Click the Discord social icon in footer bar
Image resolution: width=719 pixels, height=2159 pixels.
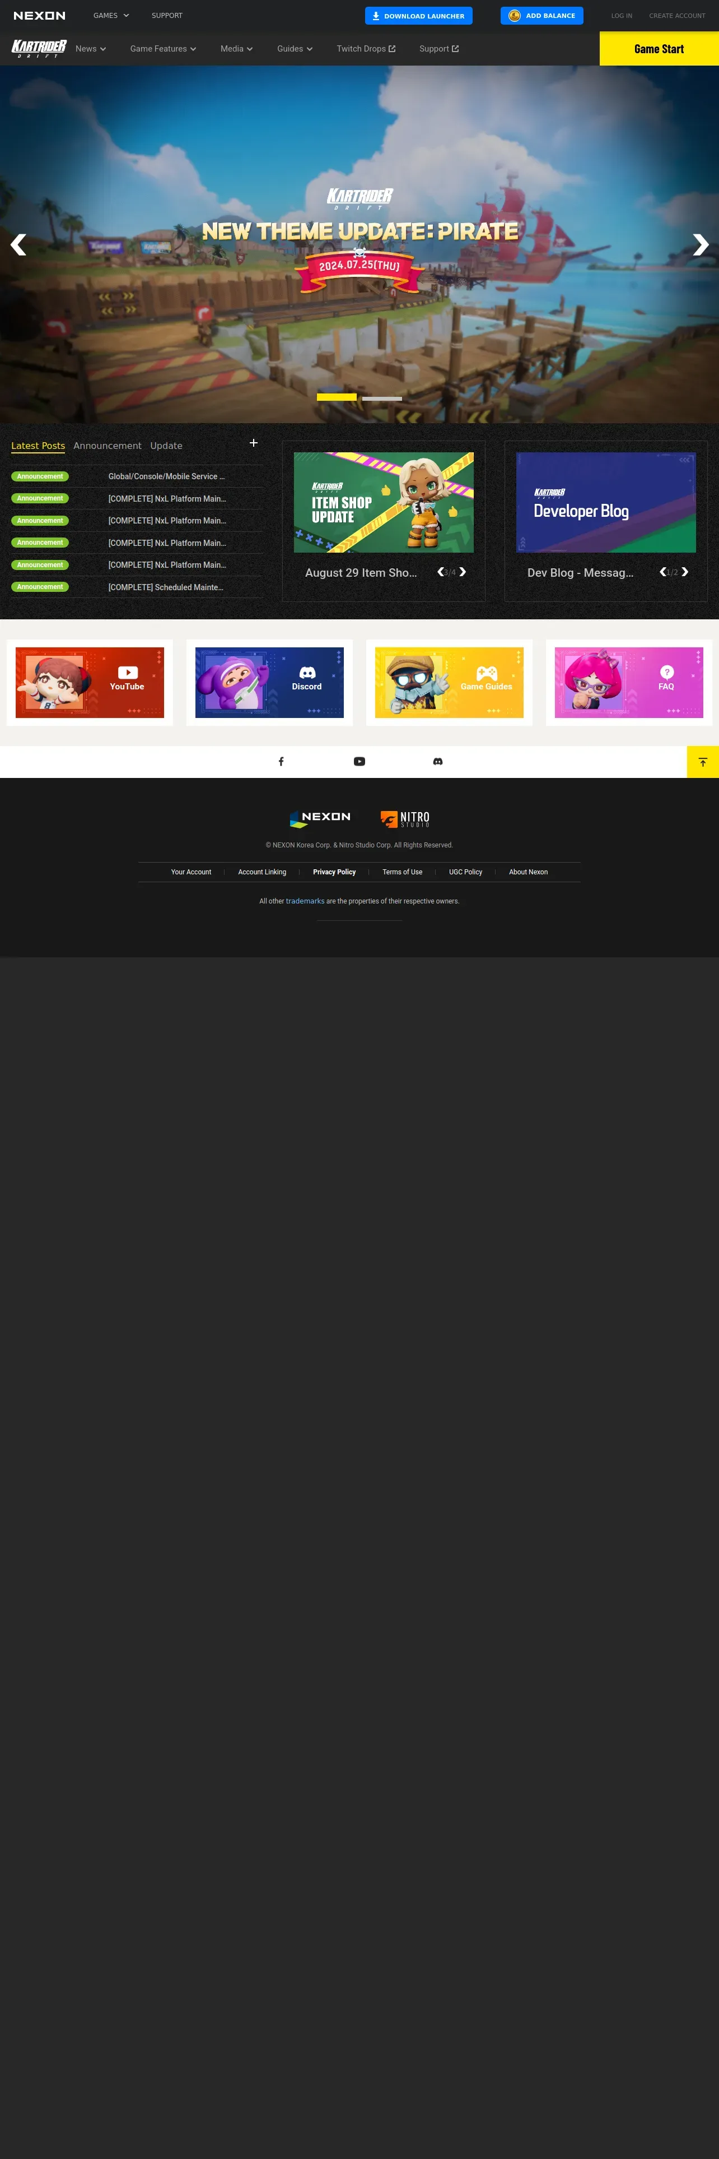coord(438,761)
